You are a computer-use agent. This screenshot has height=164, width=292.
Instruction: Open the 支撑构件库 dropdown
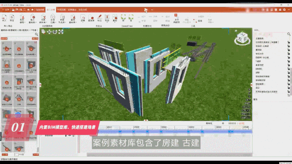pyautogui.click(x=43, y=19)
